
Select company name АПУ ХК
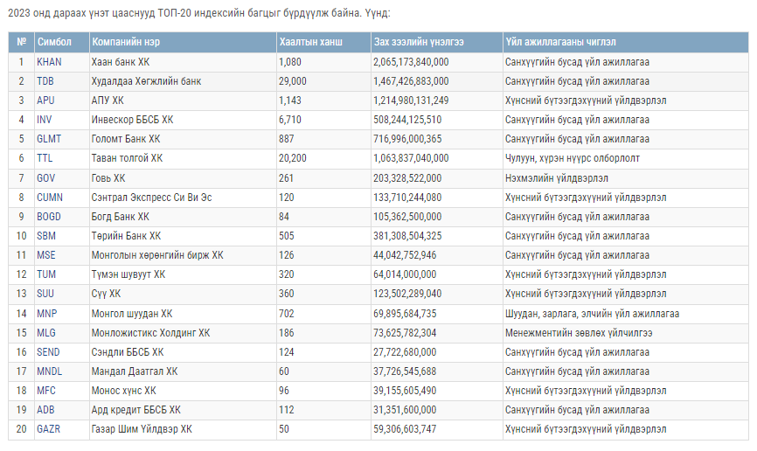[x=108, y=101]
